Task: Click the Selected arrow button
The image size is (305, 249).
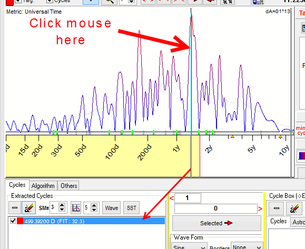Action: point(217,223)
